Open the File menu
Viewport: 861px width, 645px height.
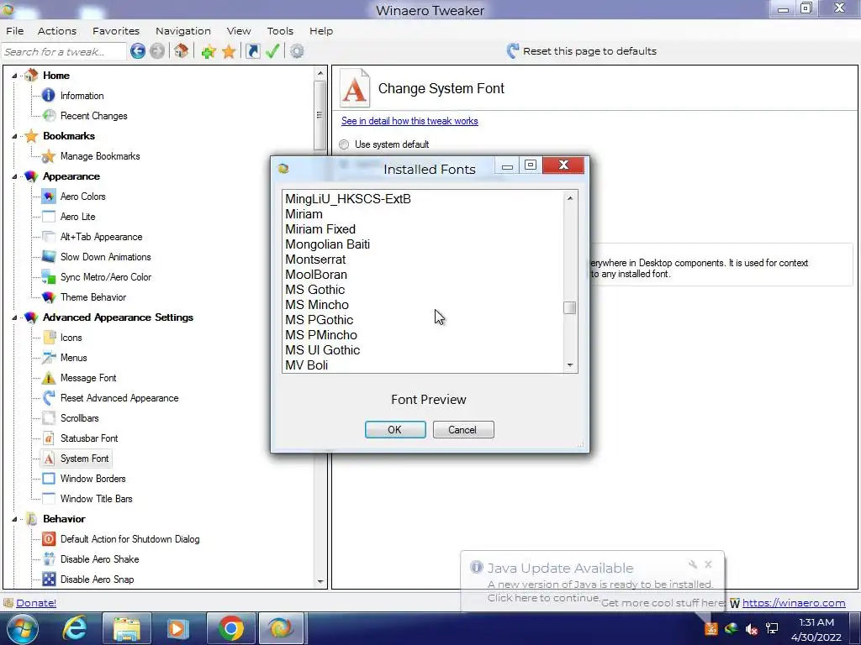tap(15, 31)
